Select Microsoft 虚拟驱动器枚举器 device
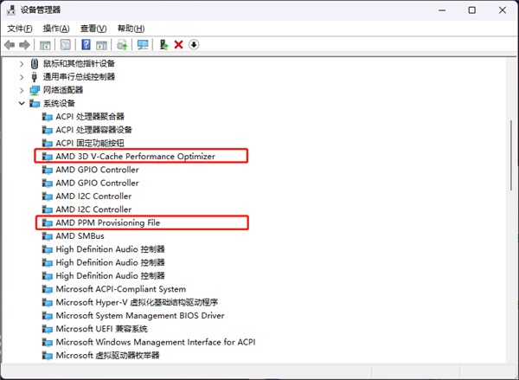 100,355
